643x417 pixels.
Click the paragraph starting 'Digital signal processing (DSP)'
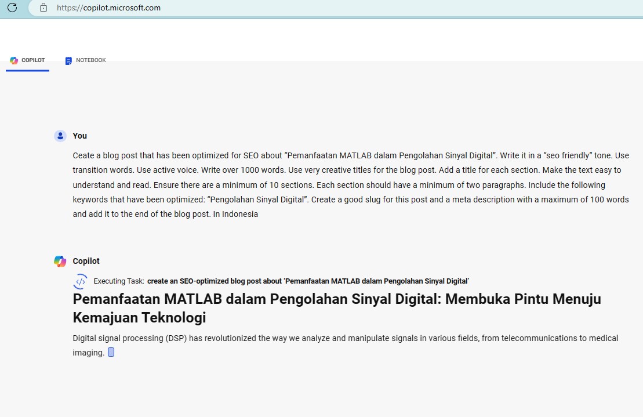pyautogui.click(x=346, y=345)
